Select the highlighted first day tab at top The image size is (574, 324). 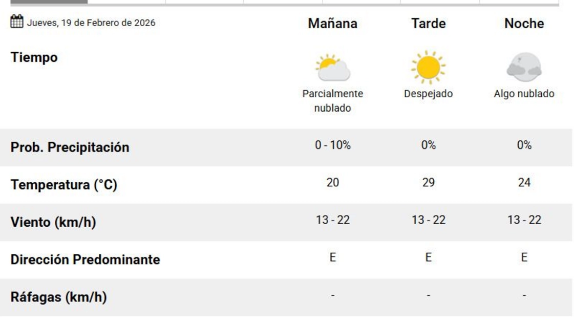[x=49, y=2]
